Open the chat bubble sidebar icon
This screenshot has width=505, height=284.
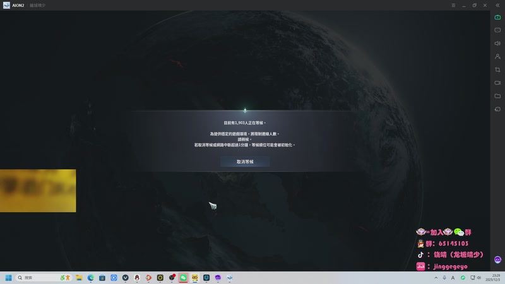(x=497, y=30)
